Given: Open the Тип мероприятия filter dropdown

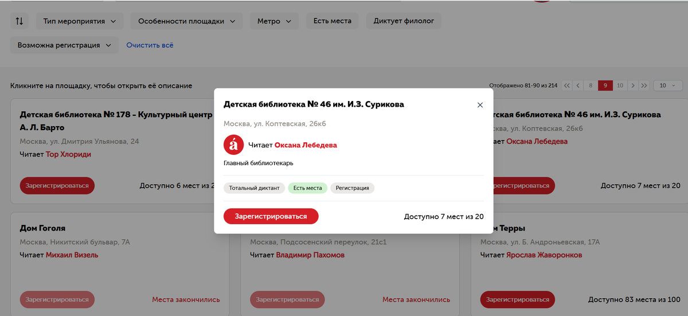Looking at the screenshot, I should pos(79,21).
